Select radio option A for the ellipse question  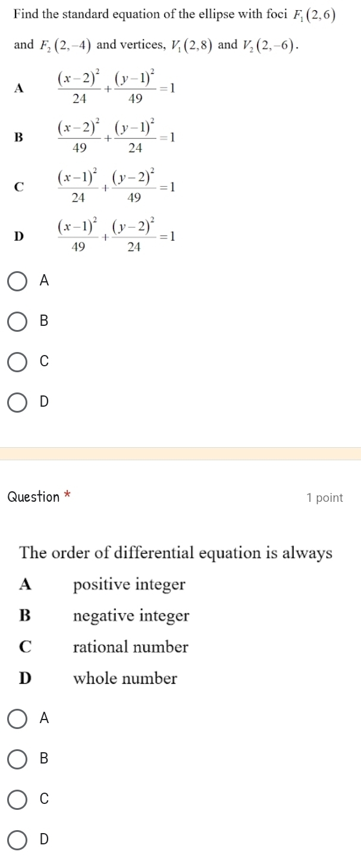click(17, 281)
